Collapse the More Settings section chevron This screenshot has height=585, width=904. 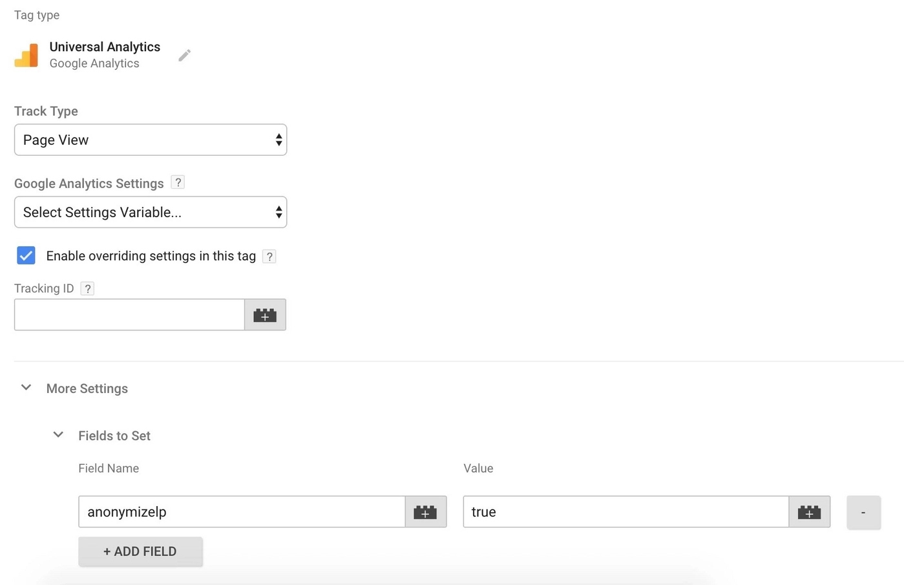tap(26, 388)
